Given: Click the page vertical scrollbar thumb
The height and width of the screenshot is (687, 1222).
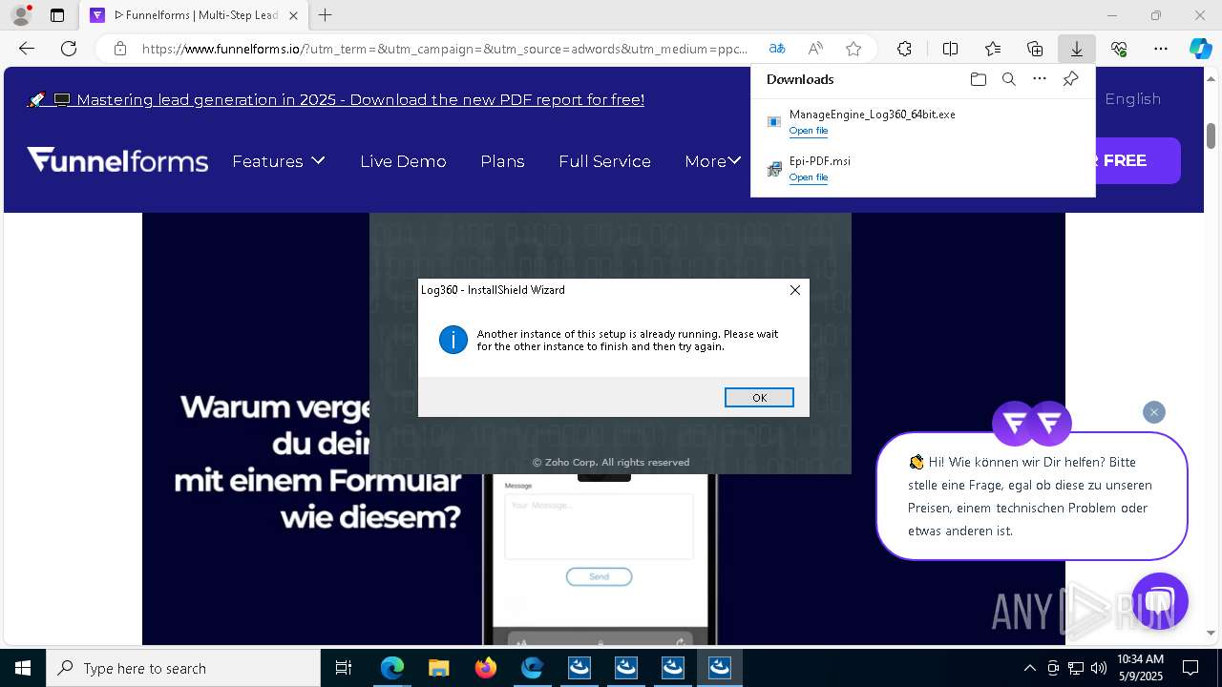Looking at the screenshot, I should [x=1211, y=135].
